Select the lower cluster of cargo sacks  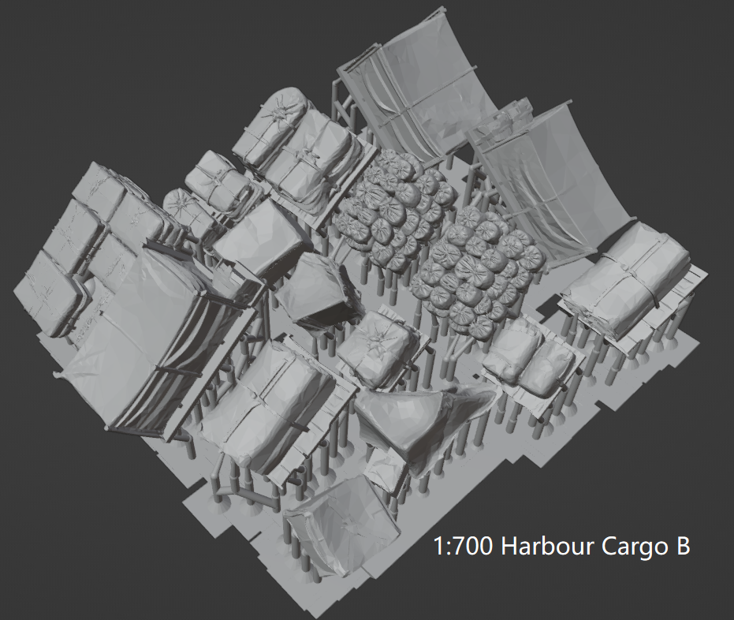coord(473,276)
